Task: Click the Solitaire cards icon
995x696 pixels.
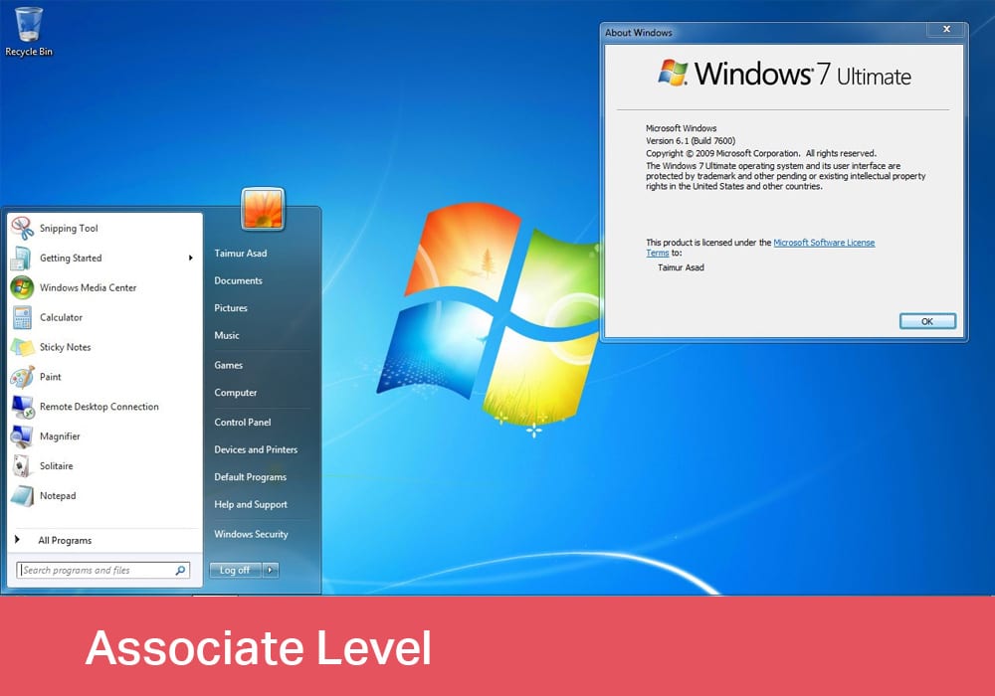Action: pyautogui.click(x=22, y=466)
